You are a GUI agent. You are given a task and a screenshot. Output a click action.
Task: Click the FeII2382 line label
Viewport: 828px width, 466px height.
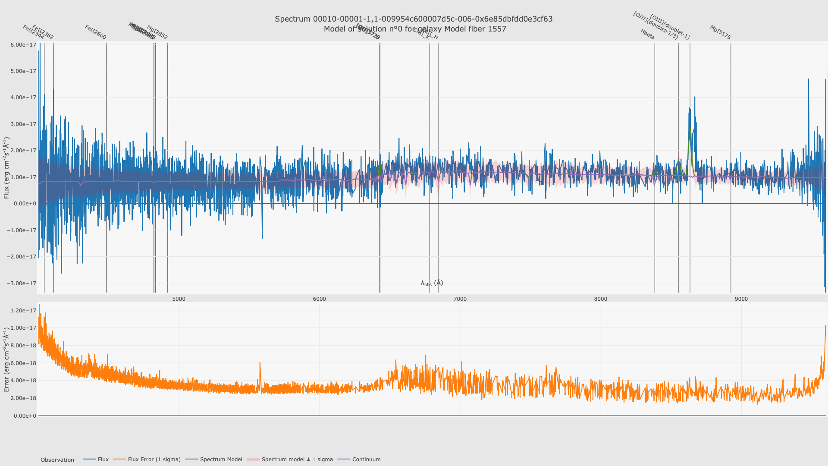pyautogui.click(x=43, y=32)
